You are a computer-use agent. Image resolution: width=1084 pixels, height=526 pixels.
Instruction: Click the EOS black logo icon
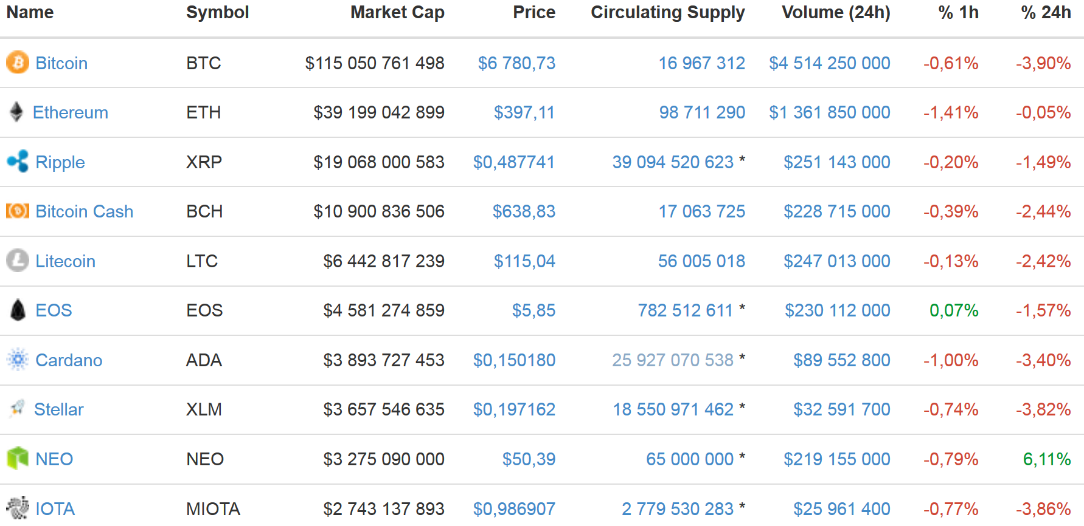tap(18, 310)
